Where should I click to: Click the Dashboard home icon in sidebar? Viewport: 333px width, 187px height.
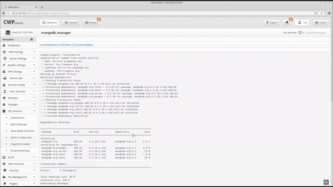[x=4, y=45]
